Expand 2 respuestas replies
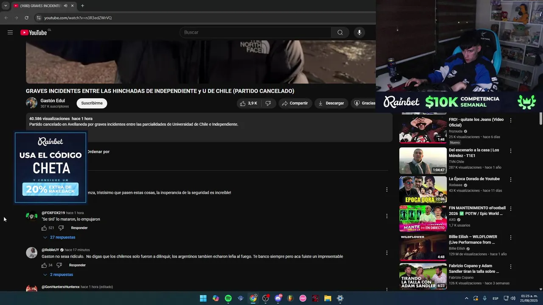This screenshot has height=305, width=543. [58, 274]
